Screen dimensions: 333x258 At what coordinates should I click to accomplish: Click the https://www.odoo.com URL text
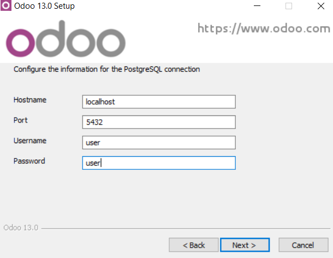tap(264, 29)
